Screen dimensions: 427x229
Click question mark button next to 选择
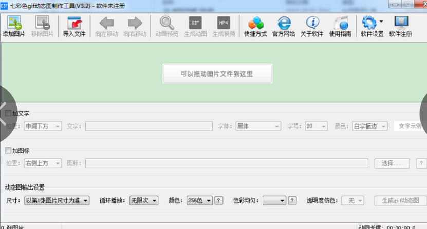[421, 163]
